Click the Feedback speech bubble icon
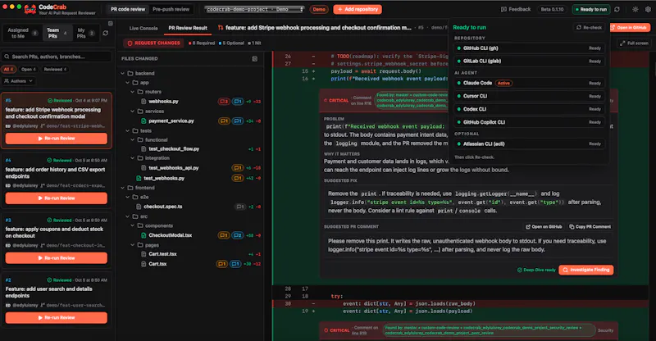 click(503, 9)
